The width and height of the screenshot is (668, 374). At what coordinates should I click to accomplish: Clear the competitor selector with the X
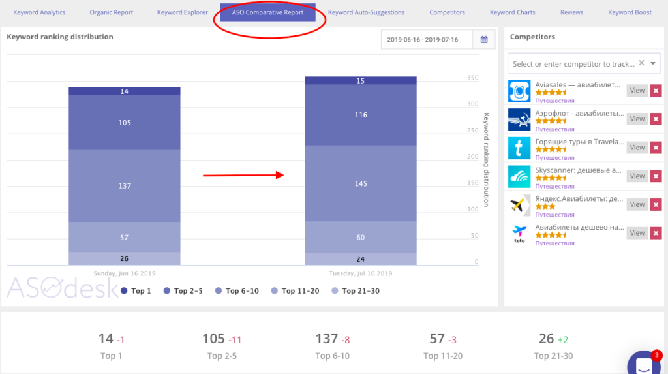[x=642, y=63]
